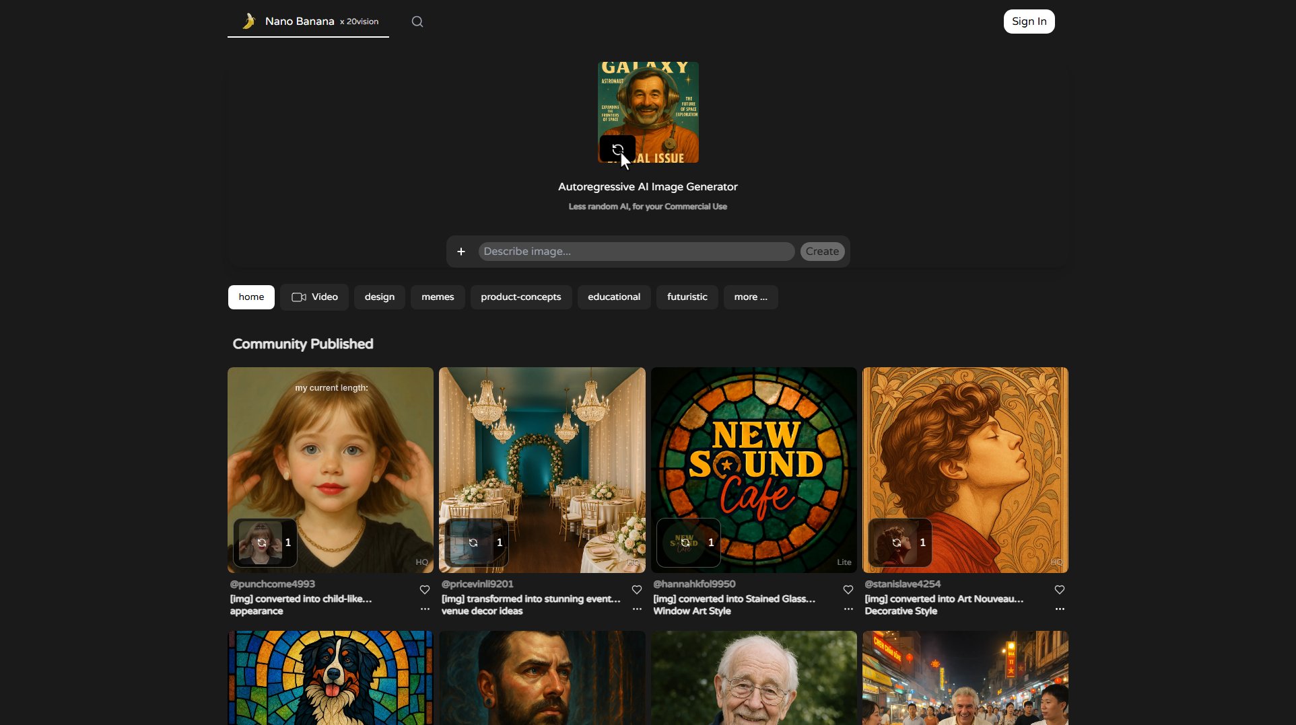Click caption converted into child-like appearance
The height and width of the screenshot is (725, 1296).
tap(301, 605)
